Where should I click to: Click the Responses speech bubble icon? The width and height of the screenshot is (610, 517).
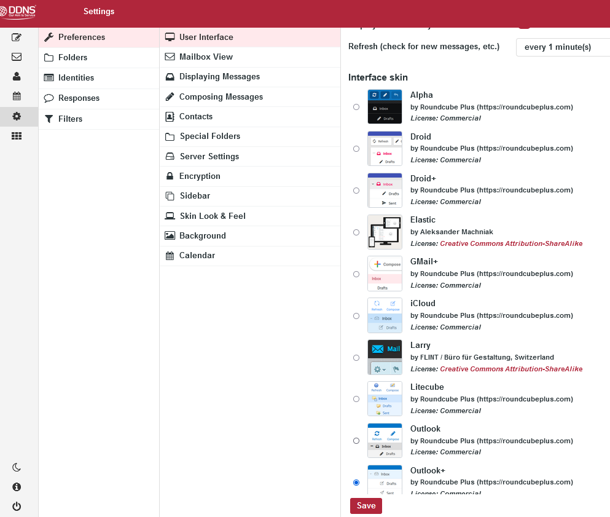(49, 98)
